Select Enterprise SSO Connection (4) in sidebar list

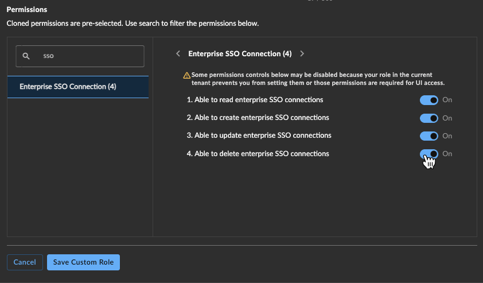78,87
